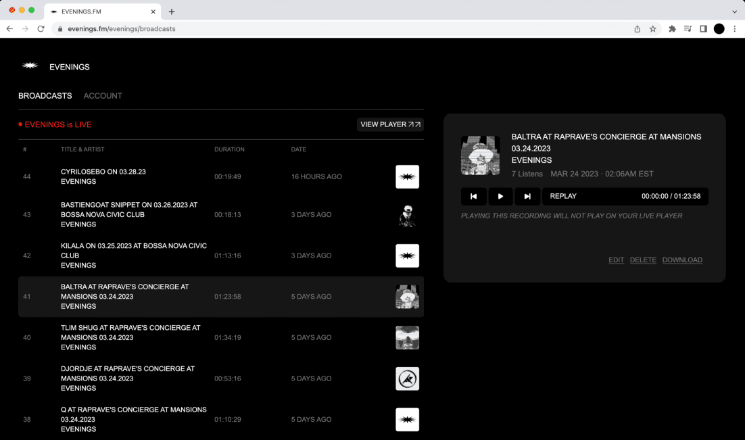Image resolution: width=745 pixels, height=440 pixels.
Task: Click the Title & Artist column header
Action: pos(82,149)
